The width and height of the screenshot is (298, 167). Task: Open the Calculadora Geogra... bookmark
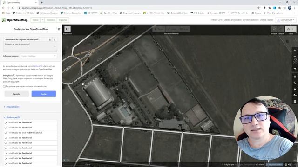point(47,13)
